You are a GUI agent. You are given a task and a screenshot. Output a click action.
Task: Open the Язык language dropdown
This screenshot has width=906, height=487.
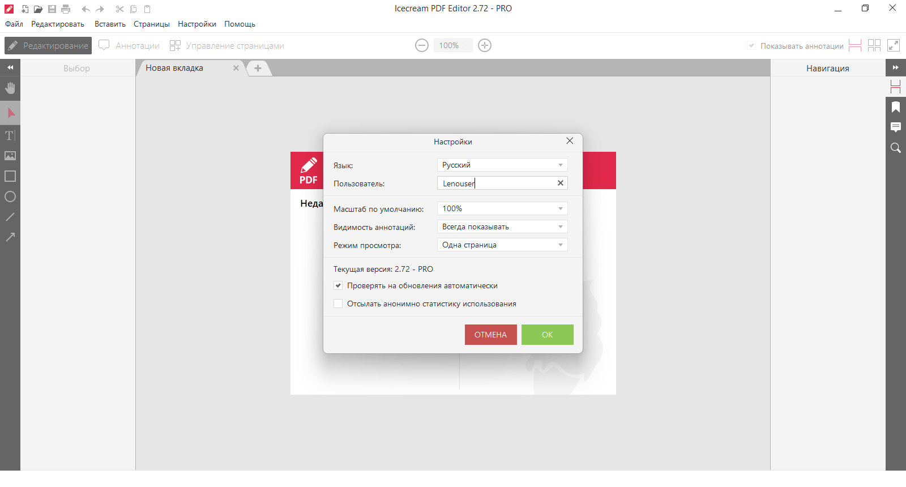click(502, 165)
